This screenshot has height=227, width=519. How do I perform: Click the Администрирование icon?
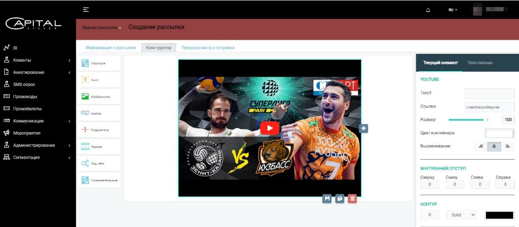[7, 145]
